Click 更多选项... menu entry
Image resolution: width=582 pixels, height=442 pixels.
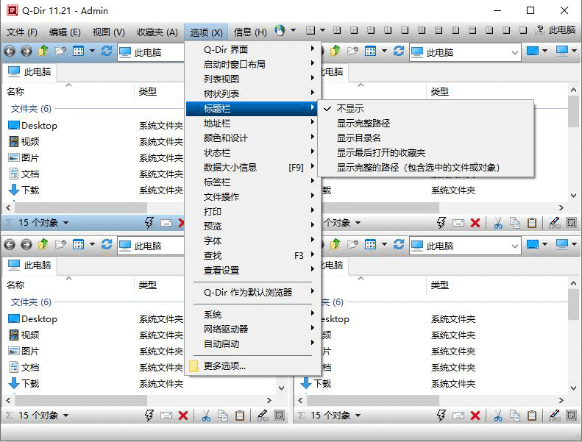point(253,366)
